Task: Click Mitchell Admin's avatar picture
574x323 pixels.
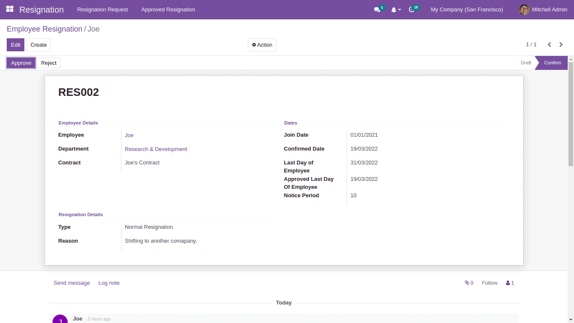Action: click(x=524, y=9)
